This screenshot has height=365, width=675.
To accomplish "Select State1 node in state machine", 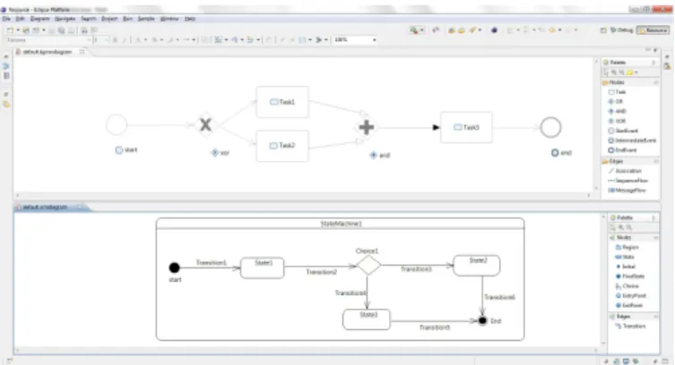I will pyautogui.click(x=262, y=268).
